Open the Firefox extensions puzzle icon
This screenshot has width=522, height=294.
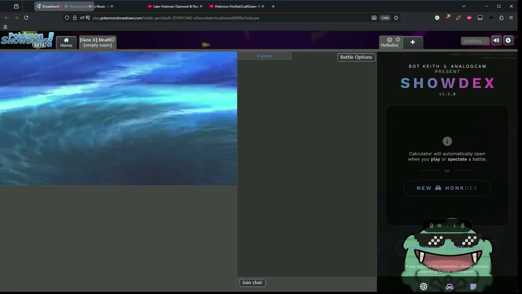(x=501, y=18)
